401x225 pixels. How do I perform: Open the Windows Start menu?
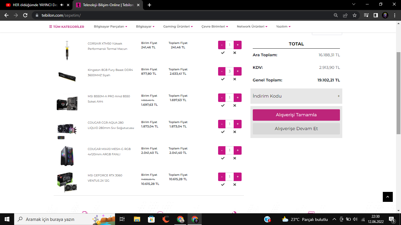pos(7,219)
